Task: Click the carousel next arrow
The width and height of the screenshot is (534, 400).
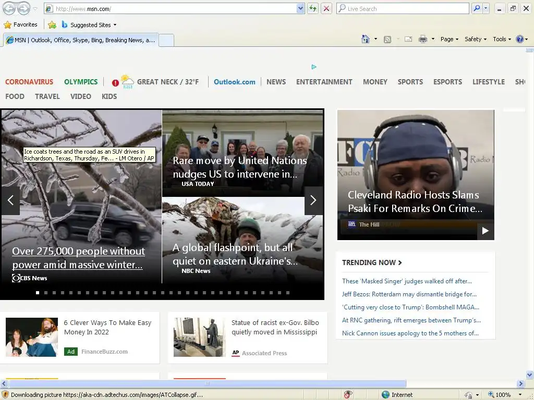Action: [x=313, y=200]
